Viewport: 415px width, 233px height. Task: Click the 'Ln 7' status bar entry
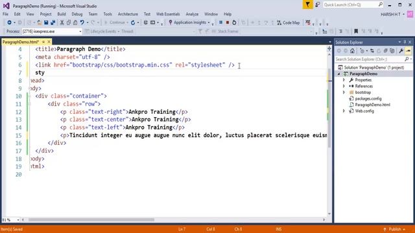[182, 229]
